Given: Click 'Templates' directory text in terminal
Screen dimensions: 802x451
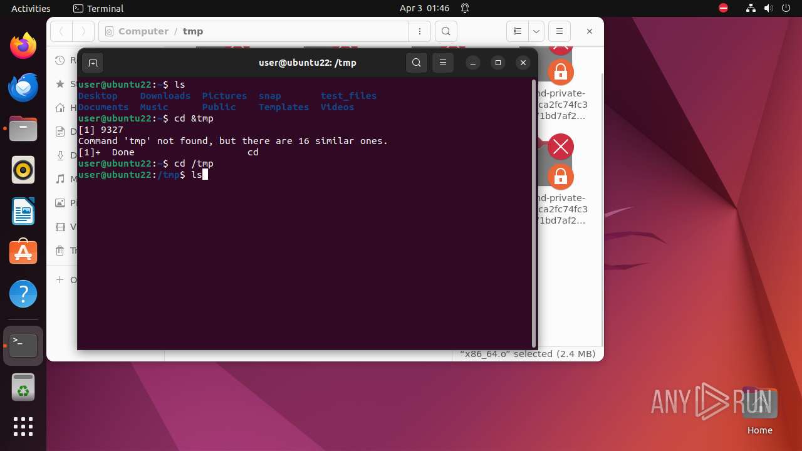Looking at the screenshot, I should tap(284, 107).
